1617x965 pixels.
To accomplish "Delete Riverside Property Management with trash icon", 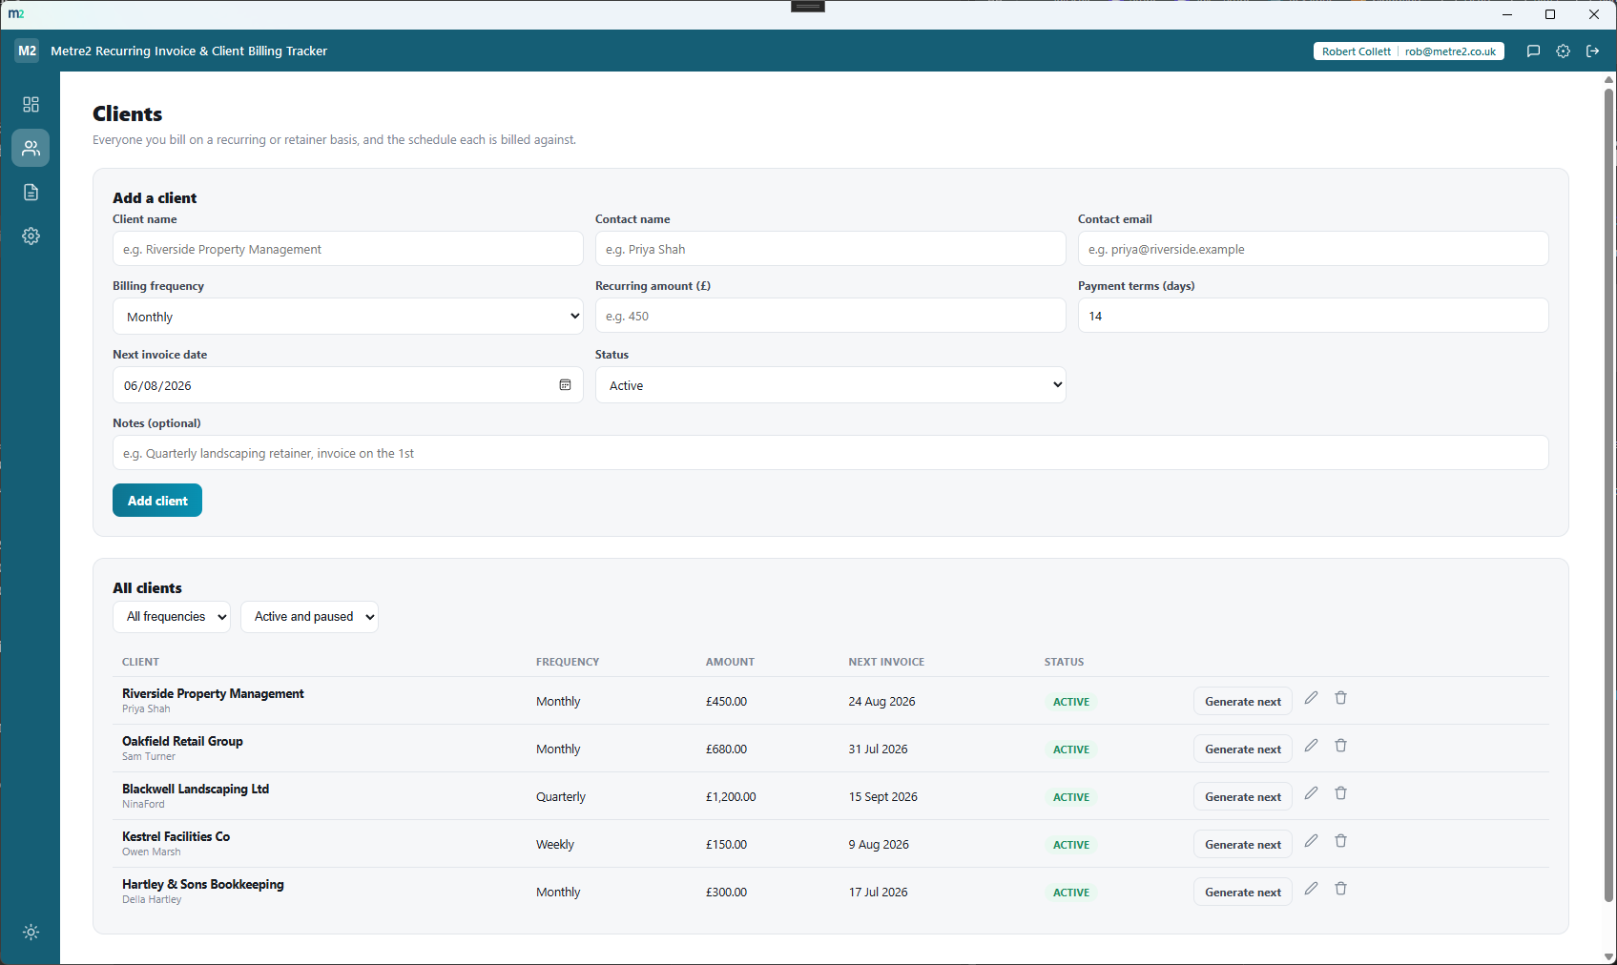I will [1340, 698].
